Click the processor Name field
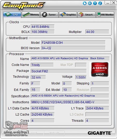The width and height of the screenshot is (117, 139). [70, 59]
